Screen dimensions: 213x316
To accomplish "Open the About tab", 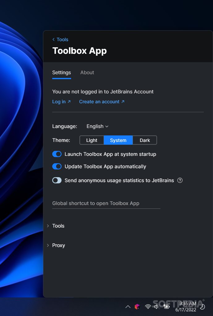I will click(x=87, y=73).
